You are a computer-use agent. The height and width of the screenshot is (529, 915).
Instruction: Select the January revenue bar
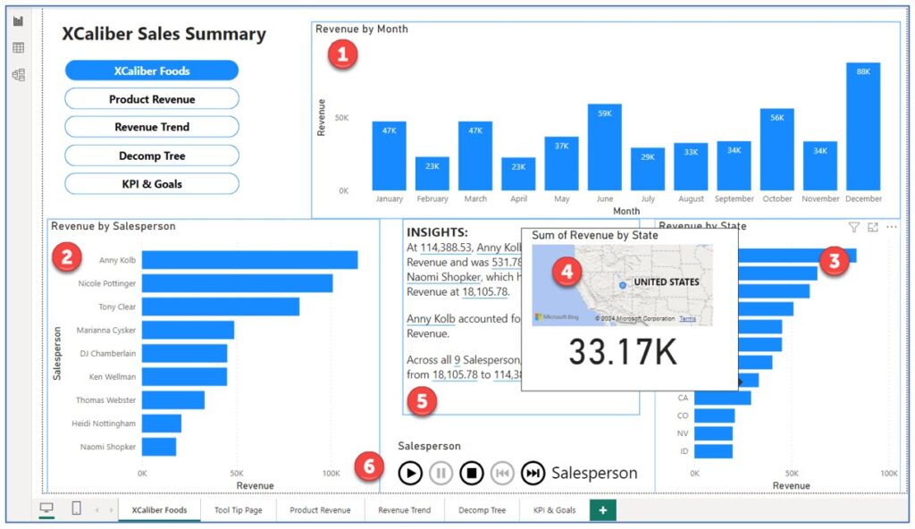(390, 155)
